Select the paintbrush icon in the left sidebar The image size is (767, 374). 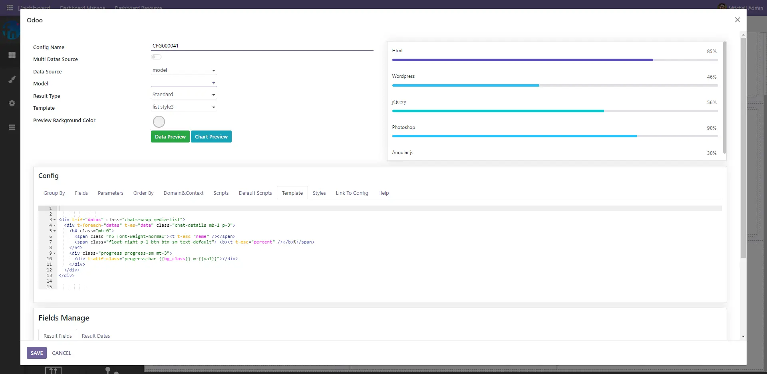point(12,79)
